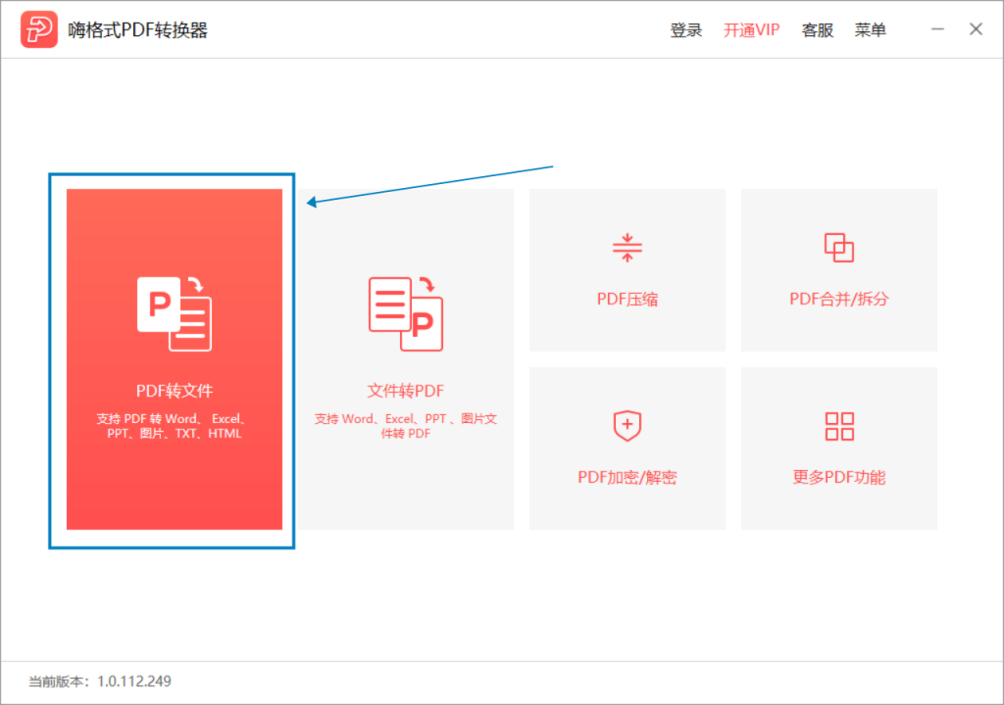Open 客服 customer service
1004x705 pixels.
pos(818,30)
